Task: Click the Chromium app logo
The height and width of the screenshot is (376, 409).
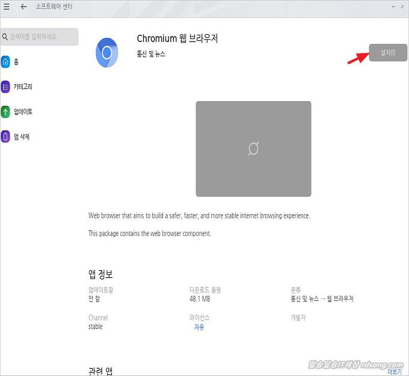Action: 106,52
